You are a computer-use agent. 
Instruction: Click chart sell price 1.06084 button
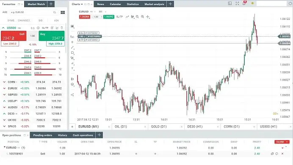(84, 17)
